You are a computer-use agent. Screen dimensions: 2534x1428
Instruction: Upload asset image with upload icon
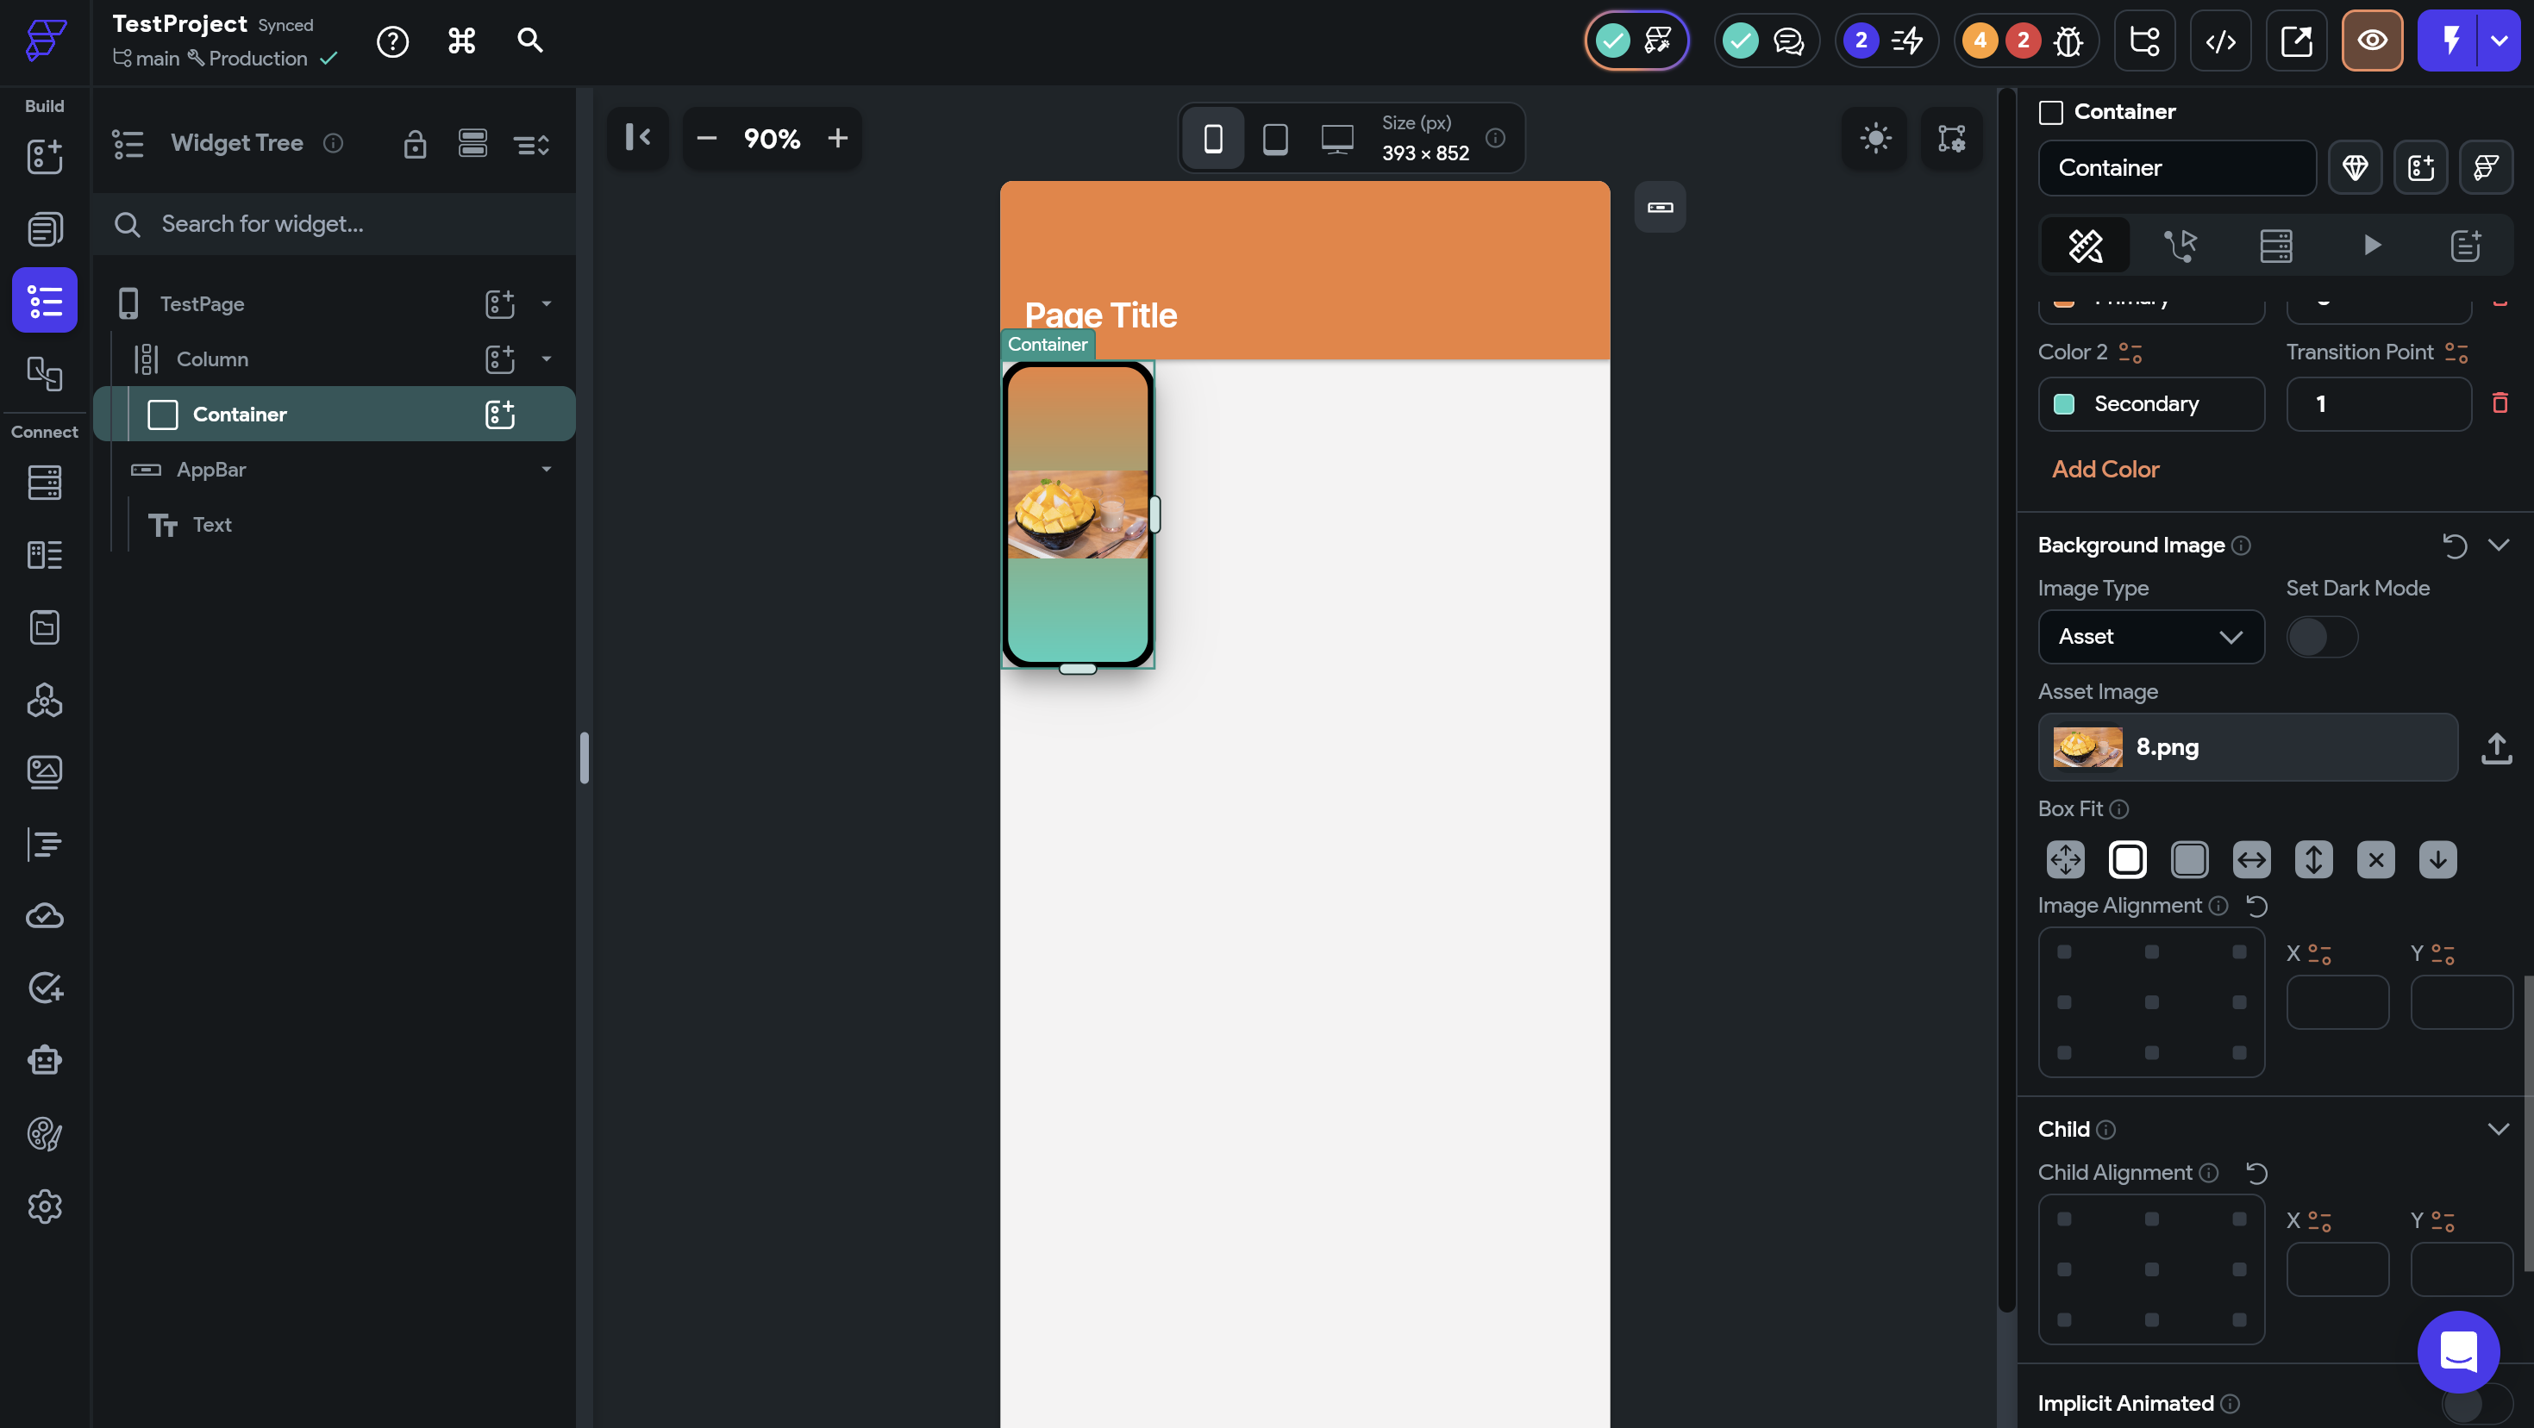(x=2496, y=747)
